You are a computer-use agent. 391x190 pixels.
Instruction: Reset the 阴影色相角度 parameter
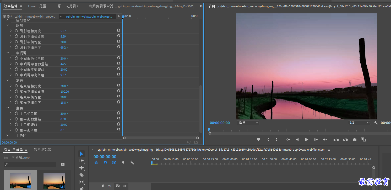(x=118, y=31)
